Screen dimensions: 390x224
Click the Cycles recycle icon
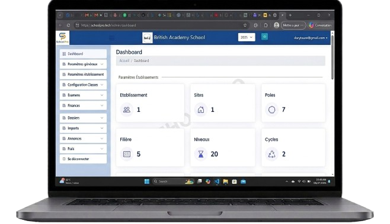point(271,154)
